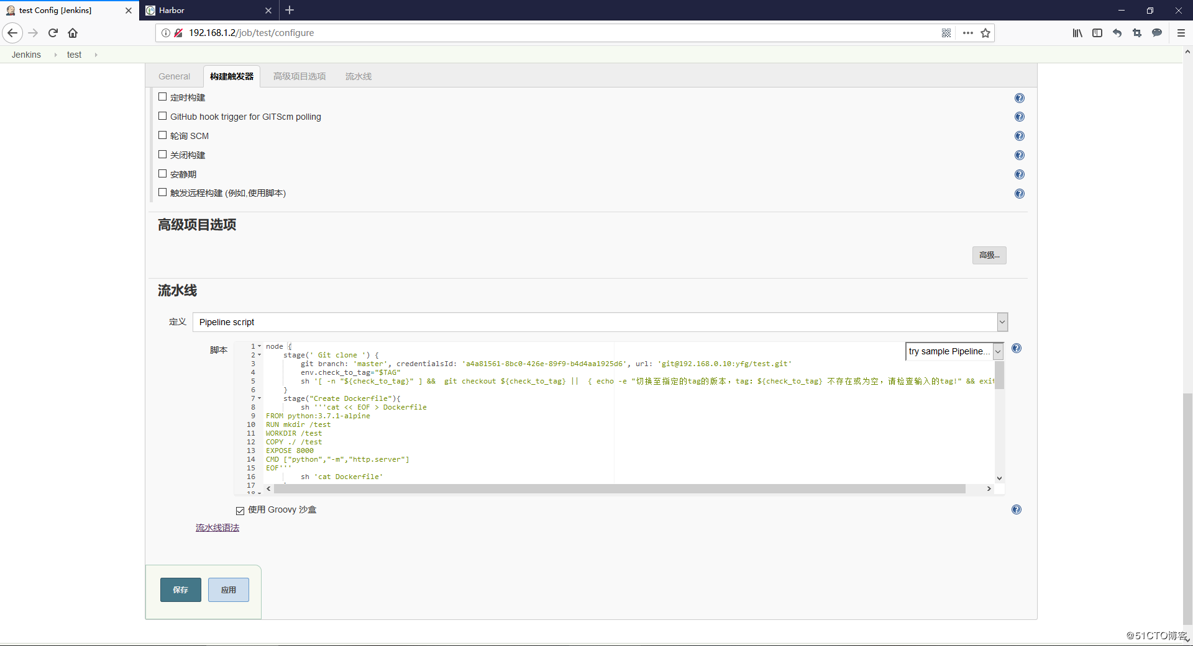Open the Pipeline script definition dropdown

tap(1002, 322)
